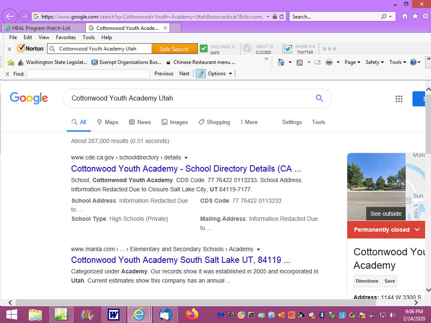
Task: Click the command bar Home house icon
Action: click(x=281, y=62)
